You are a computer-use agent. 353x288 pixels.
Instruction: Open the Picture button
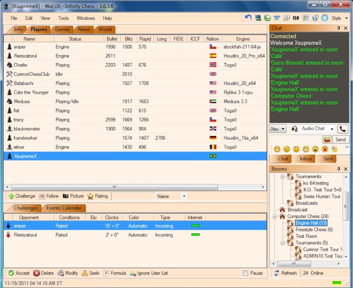tap(73, 196)
